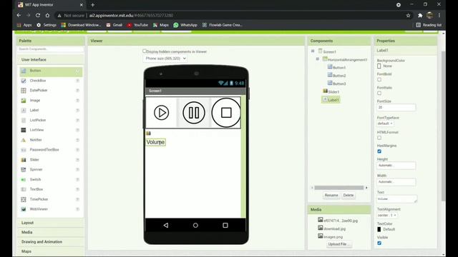Select the TimePicker palette icon
458x257 pixels.
[x=24, y=199]
